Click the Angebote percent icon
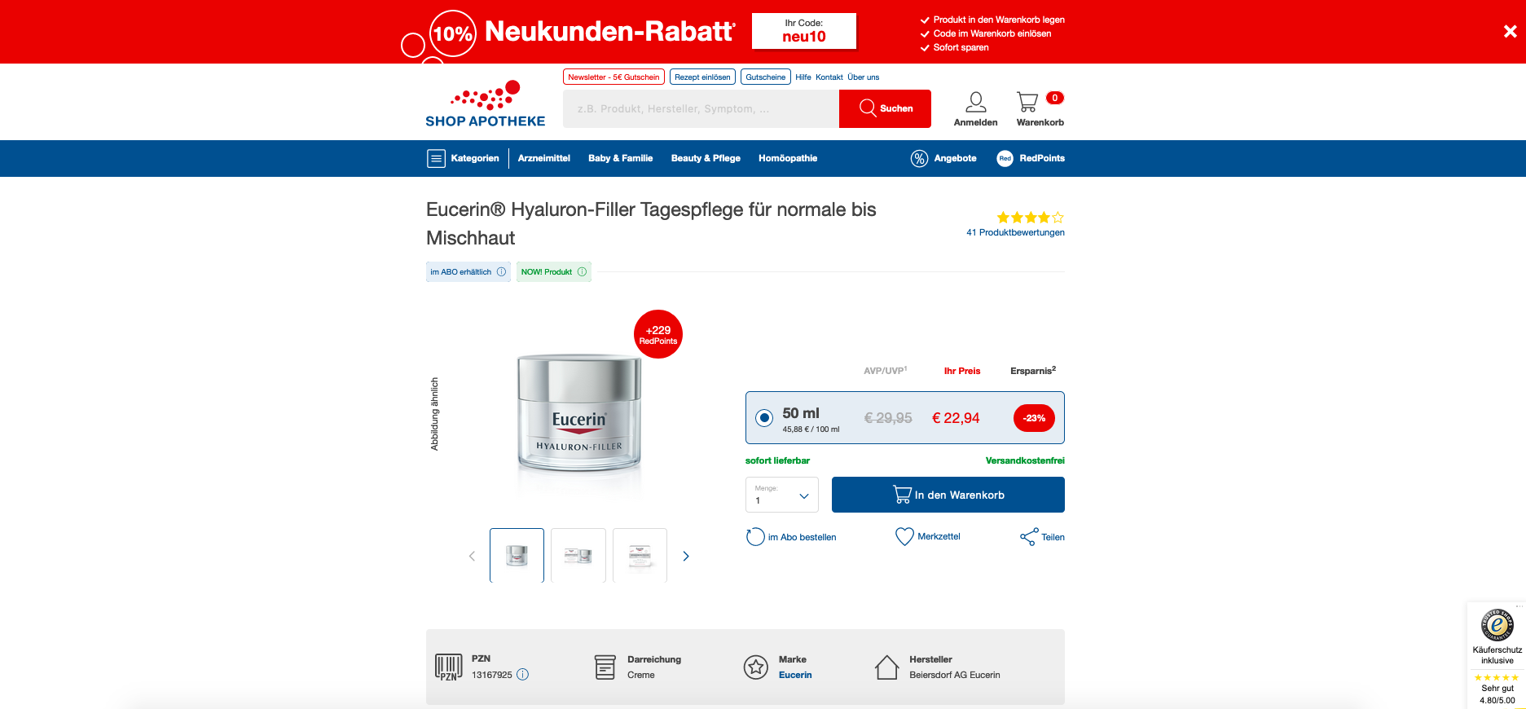 (x=919, y=159)
